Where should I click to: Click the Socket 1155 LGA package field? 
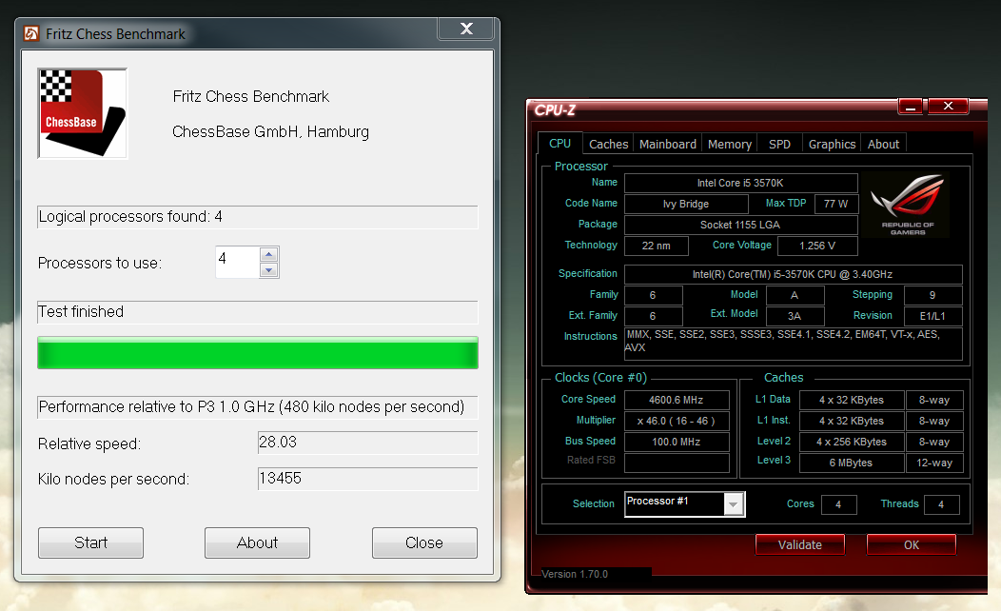pyautogui.click(x=740, y=225)
